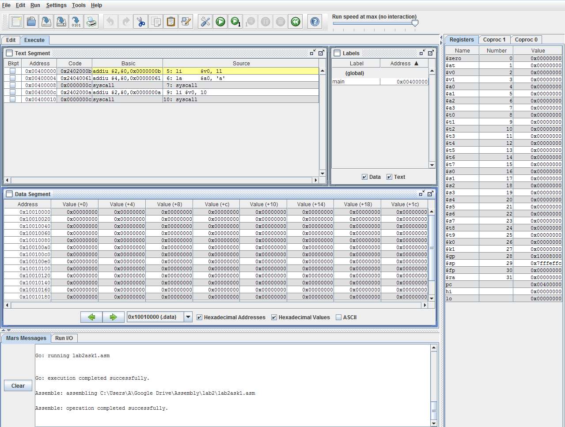Uncheck the Text checkbox in Labels panel
565x427 pixels.
point(389,177)
